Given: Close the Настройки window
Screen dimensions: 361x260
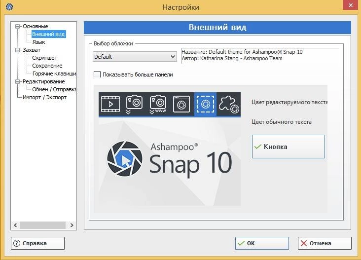Looking at the screenshot, I should point(351,5).
